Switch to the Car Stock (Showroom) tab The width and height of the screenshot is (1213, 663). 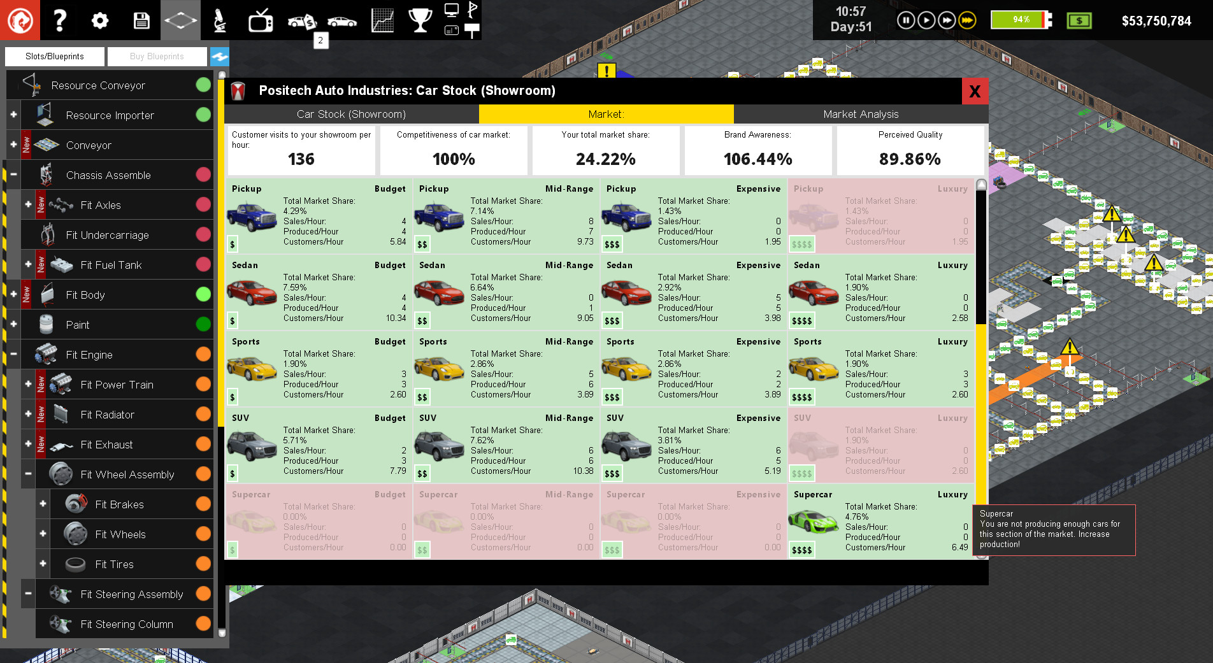pyautogui.click(x=350, y=114)
